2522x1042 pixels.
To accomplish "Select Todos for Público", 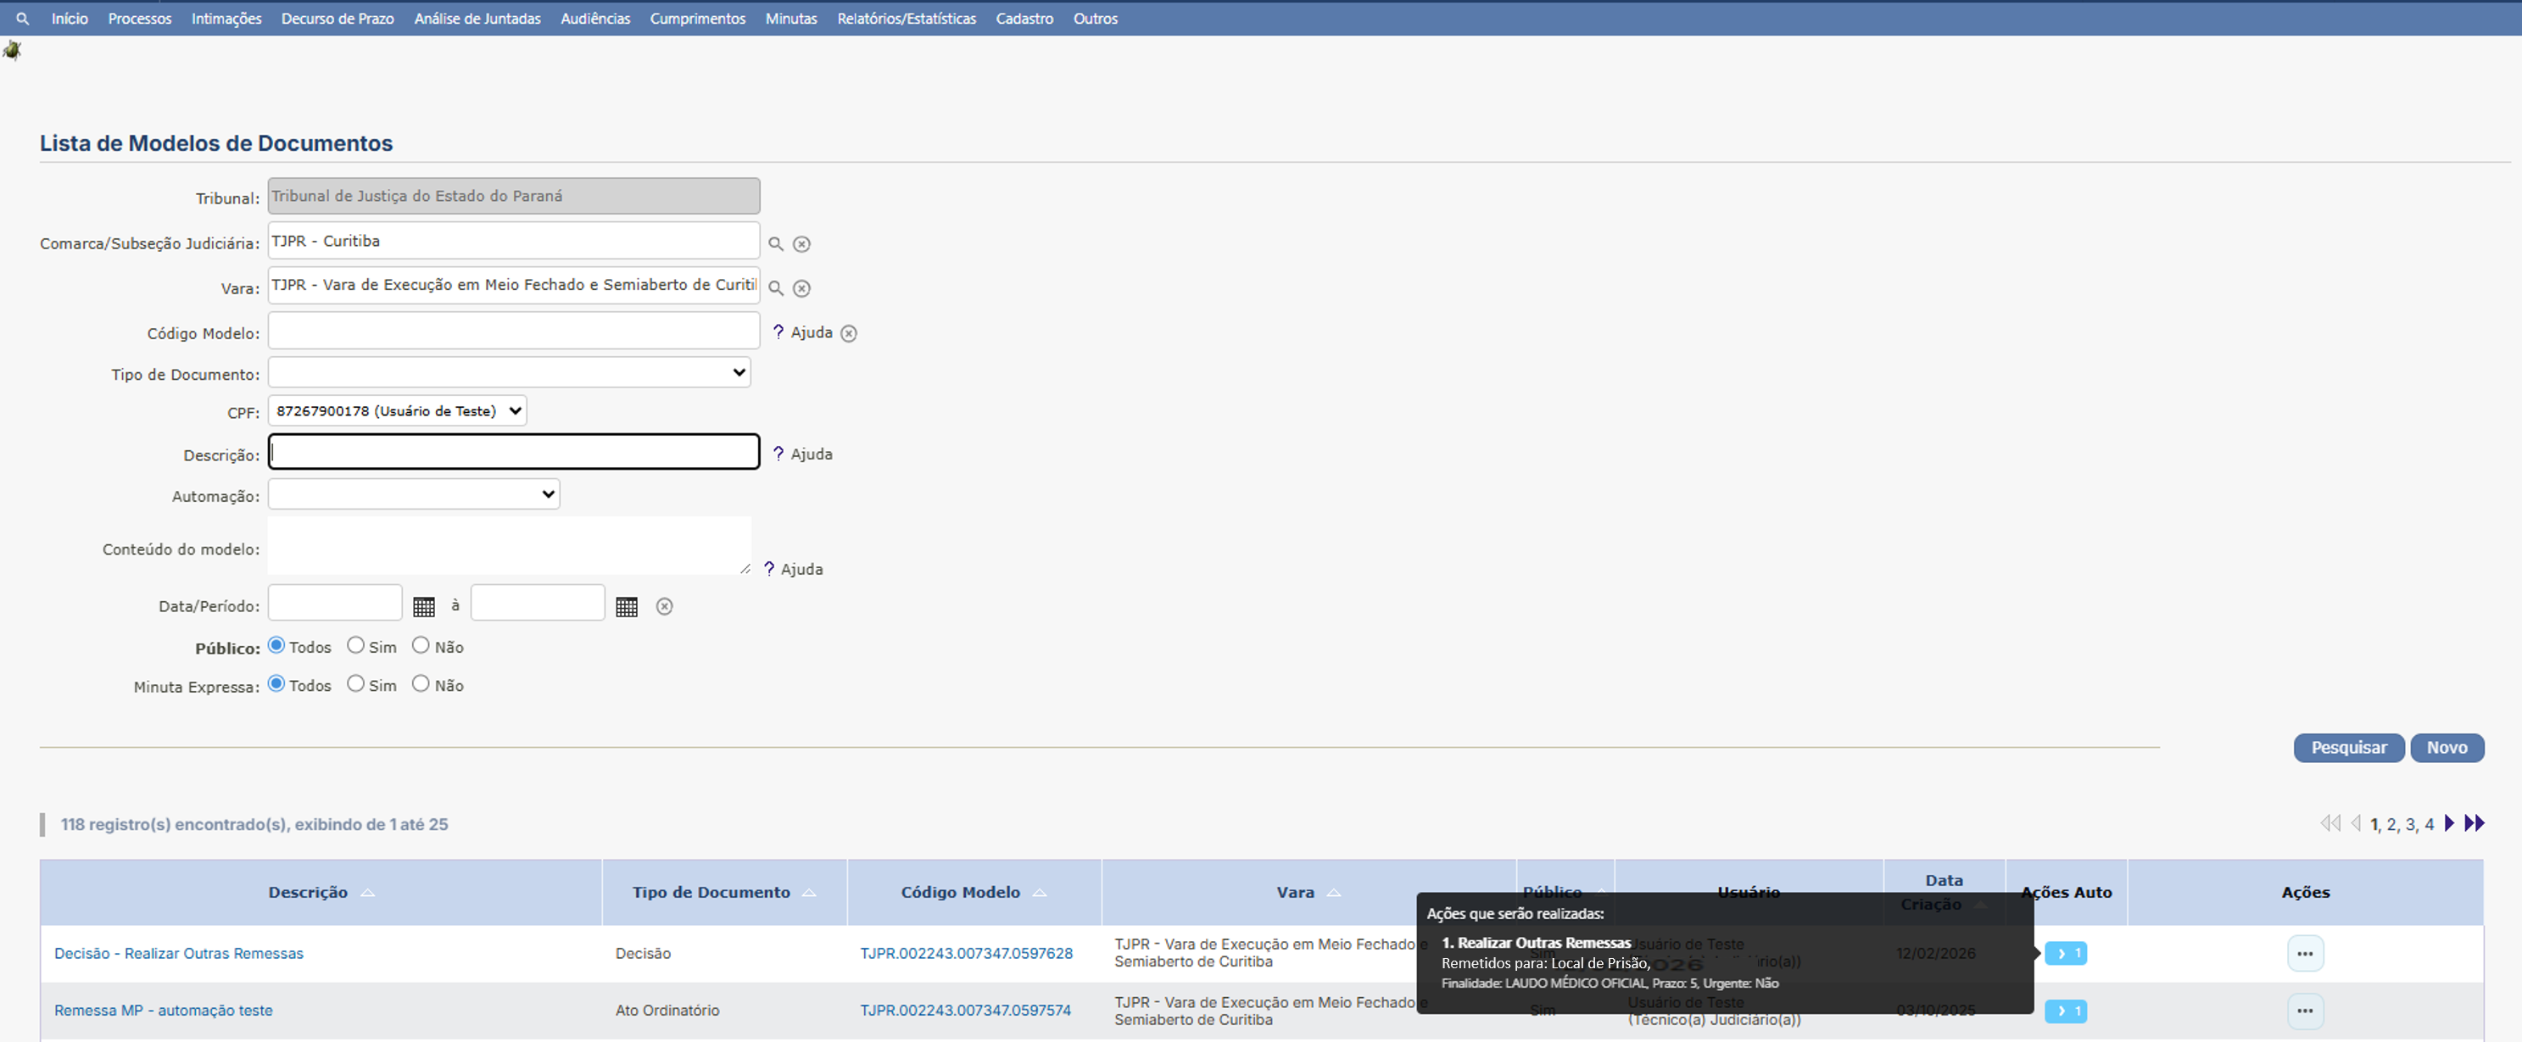I will click(x=276, y=646).
